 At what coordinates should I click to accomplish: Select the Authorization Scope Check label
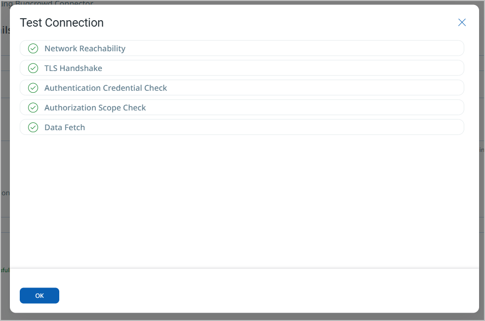tap(95, 108)
